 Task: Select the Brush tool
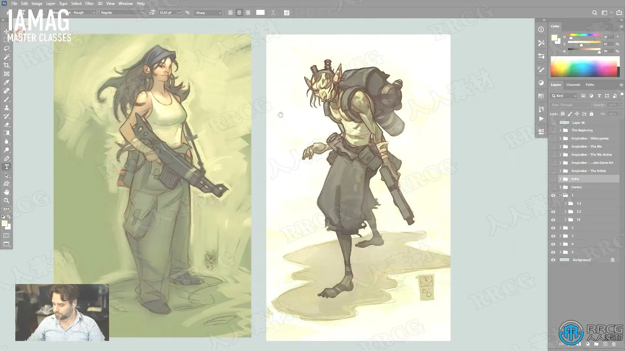(7, 99)
